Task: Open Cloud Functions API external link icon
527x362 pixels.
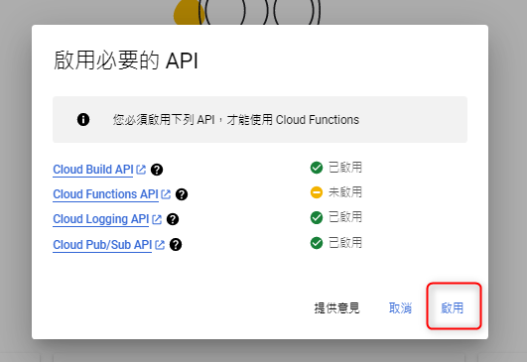Action: [x=166, y=194]
